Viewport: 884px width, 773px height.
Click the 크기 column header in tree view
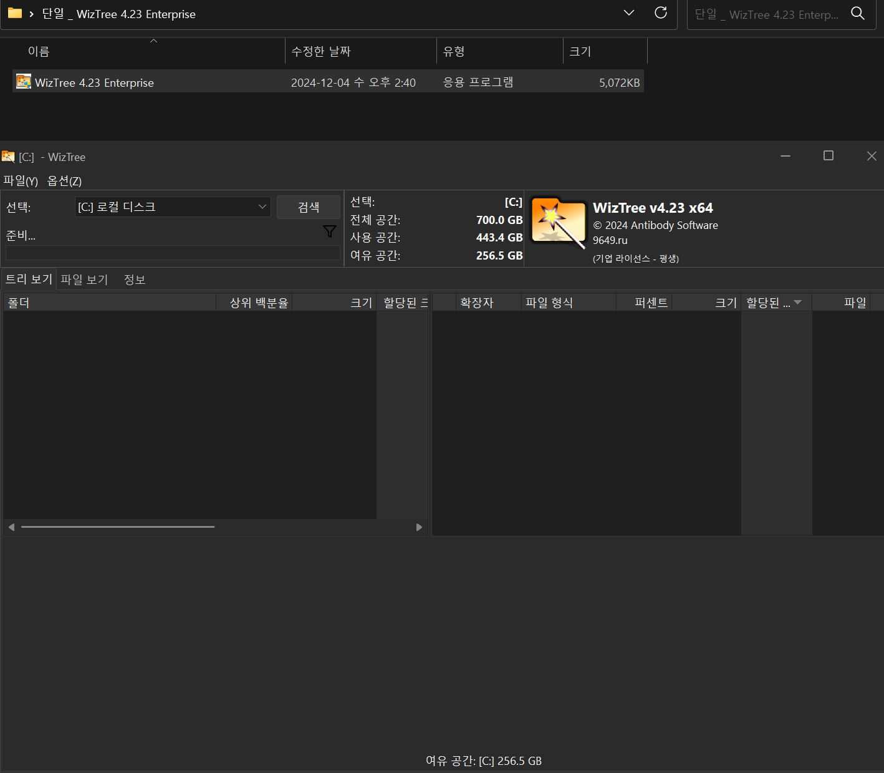tap(334, 303)
